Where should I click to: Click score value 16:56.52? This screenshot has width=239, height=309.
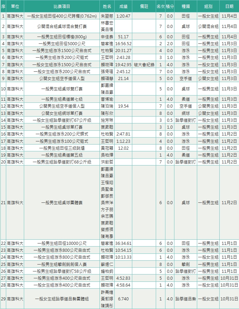coord(123,44)
